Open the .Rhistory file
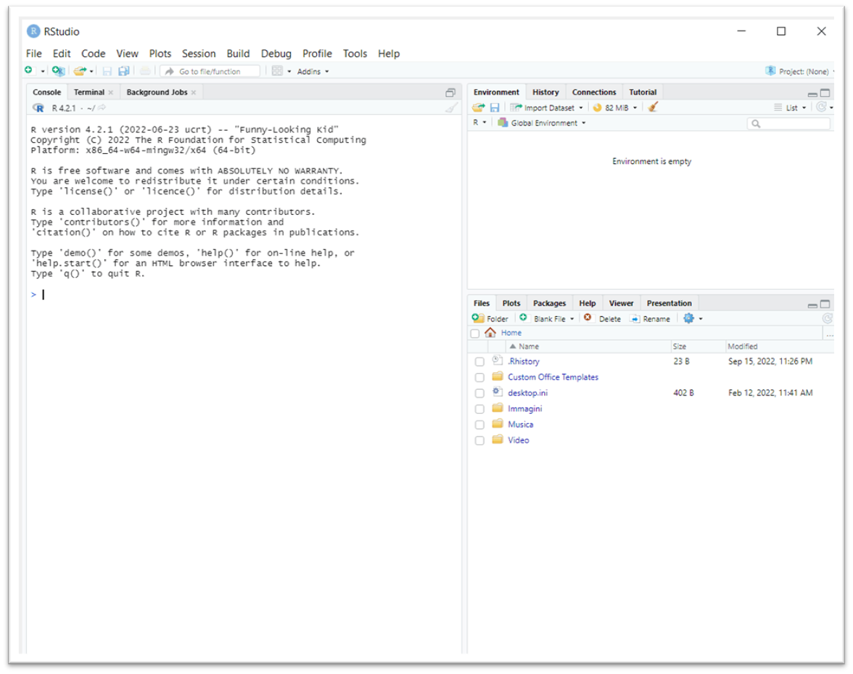 (x=524, y=362)
